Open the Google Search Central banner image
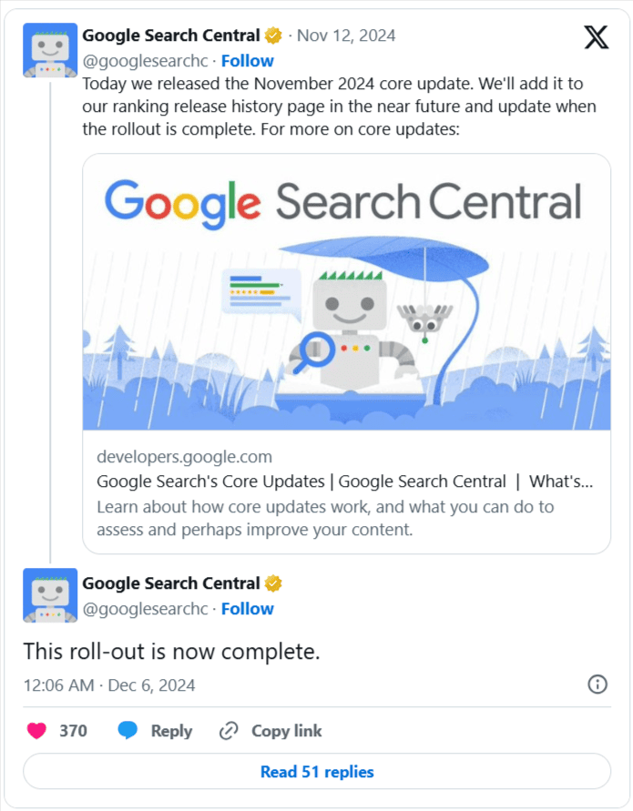 coord(346,292)
